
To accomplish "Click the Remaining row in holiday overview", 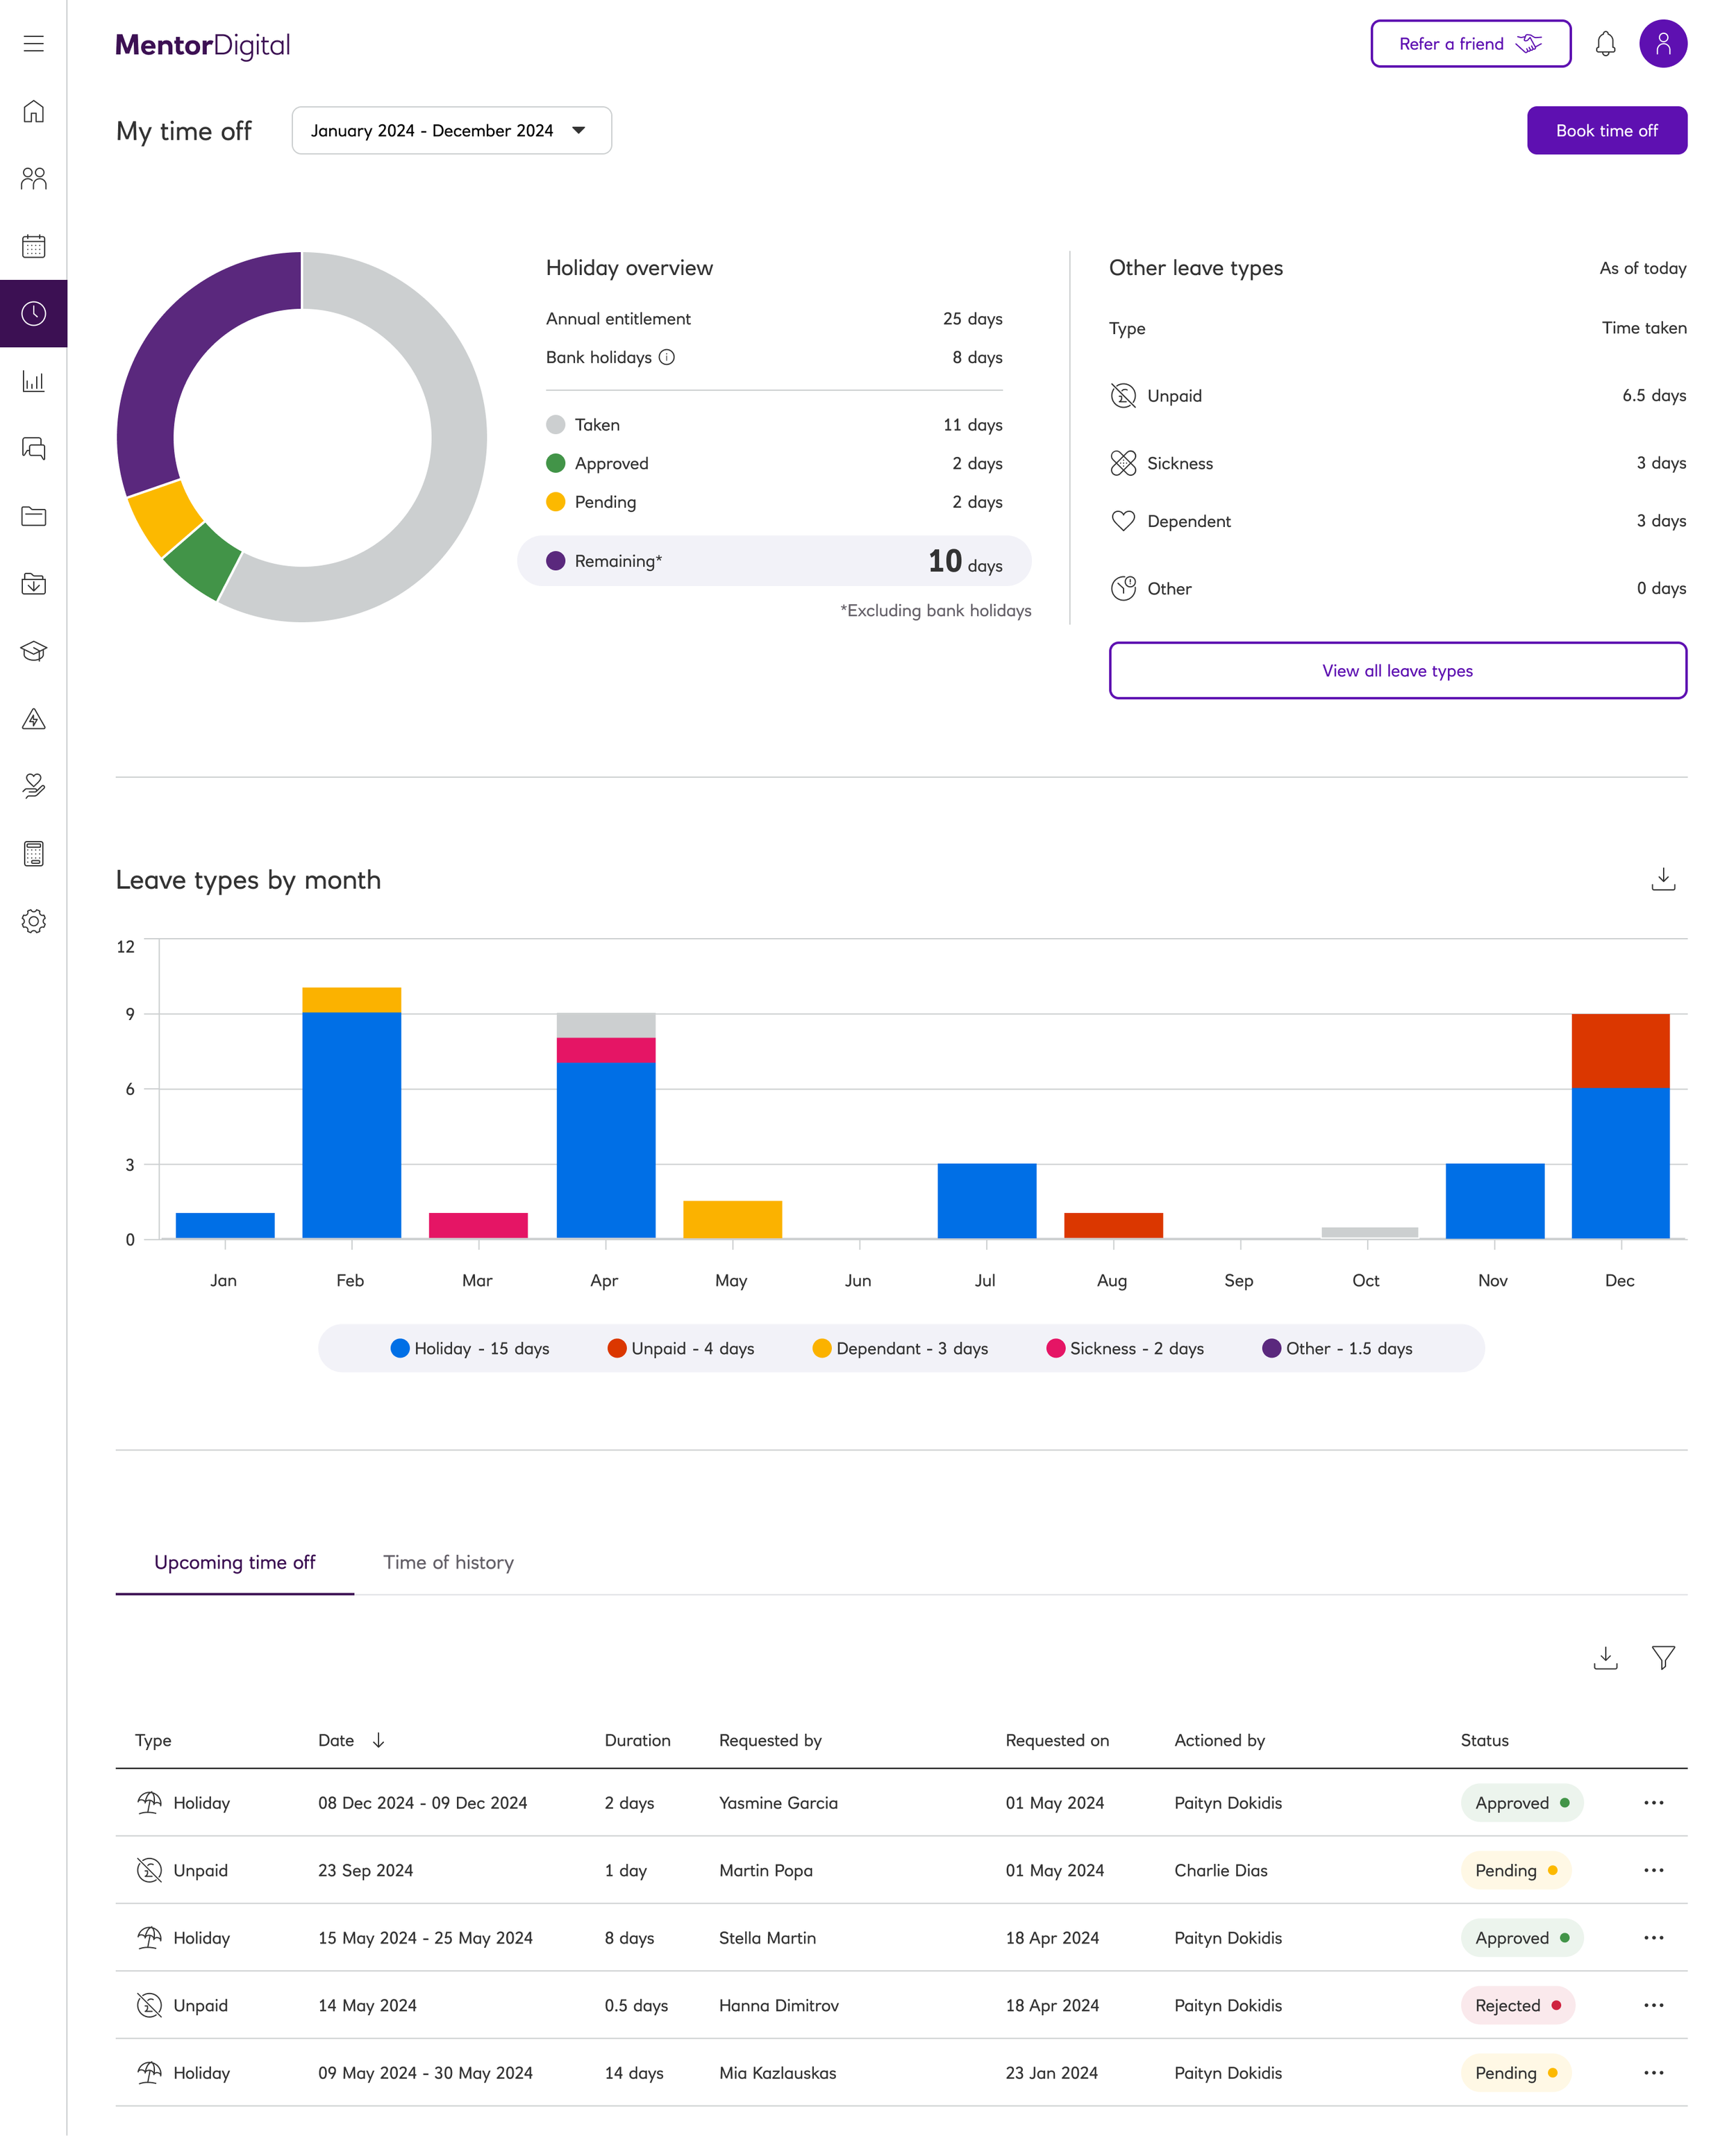I will coord(774,561).
